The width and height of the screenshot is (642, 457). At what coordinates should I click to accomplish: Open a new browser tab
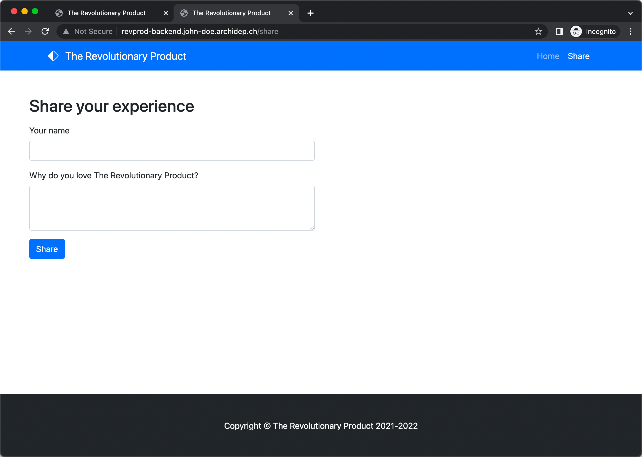(310, 13)
